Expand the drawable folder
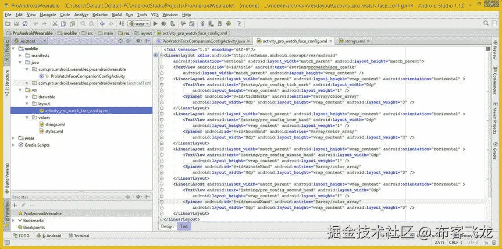This screenshot has height=249, width=502. tap(27, 97)
